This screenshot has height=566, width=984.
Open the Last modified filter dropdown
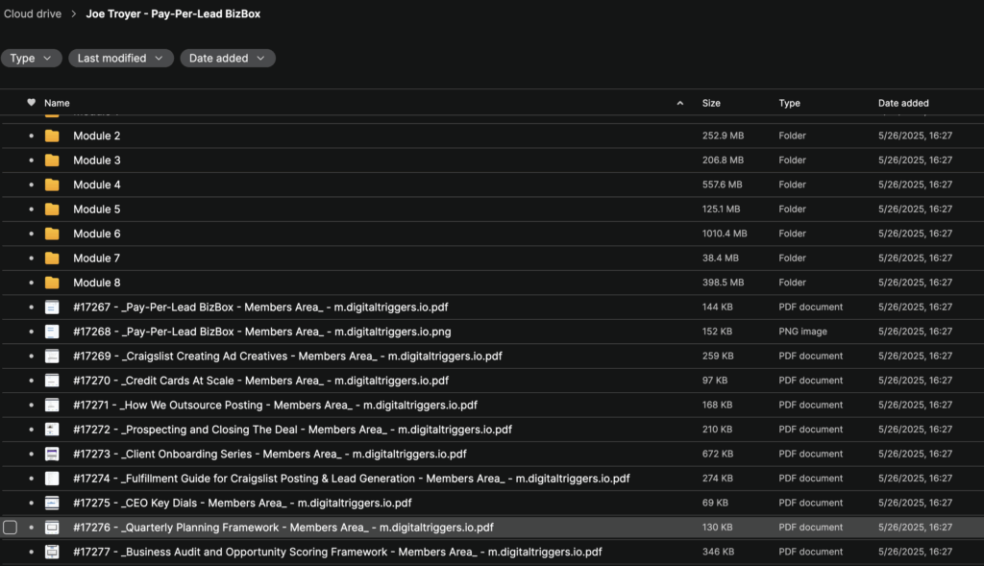point(120,58)
